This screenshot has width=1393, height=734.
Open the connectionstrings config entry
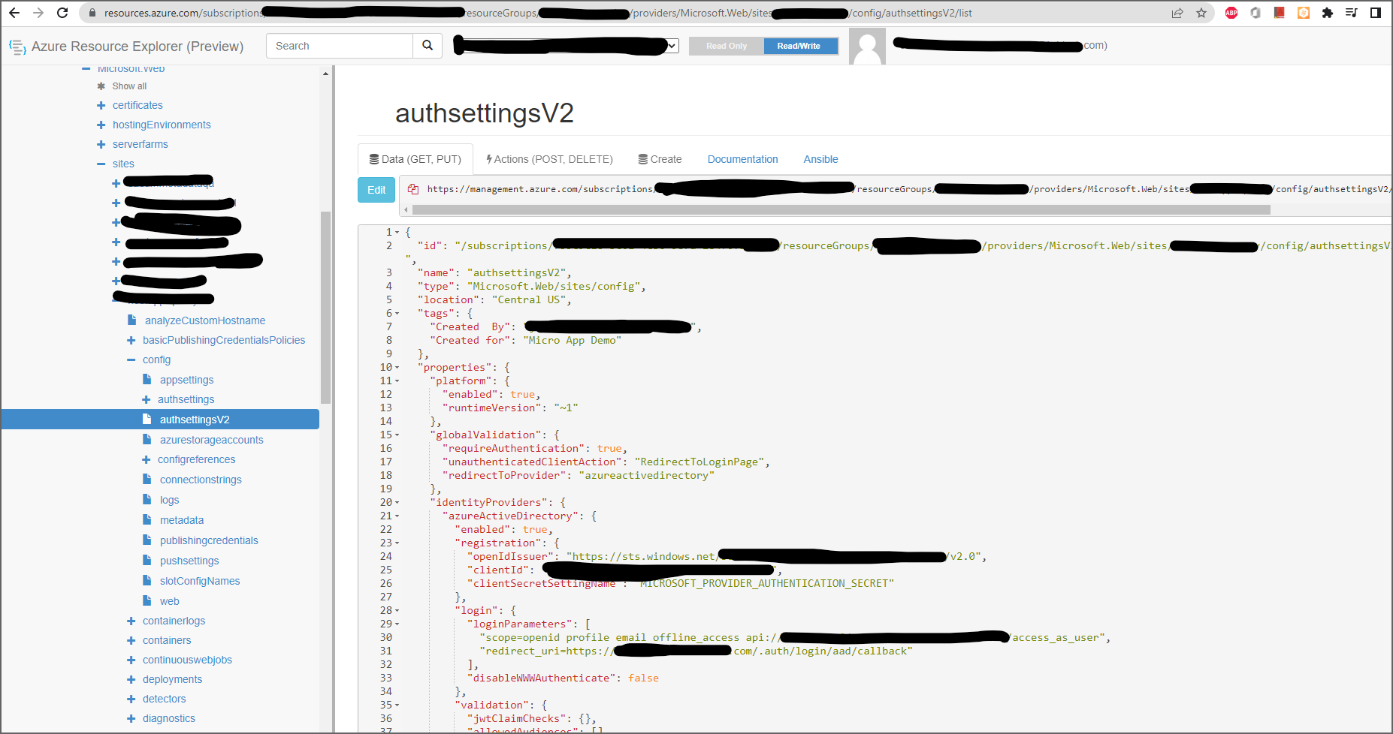200,479
